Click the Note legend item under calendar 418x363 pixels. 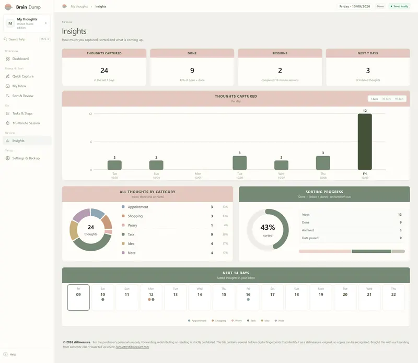coord(280,321)
